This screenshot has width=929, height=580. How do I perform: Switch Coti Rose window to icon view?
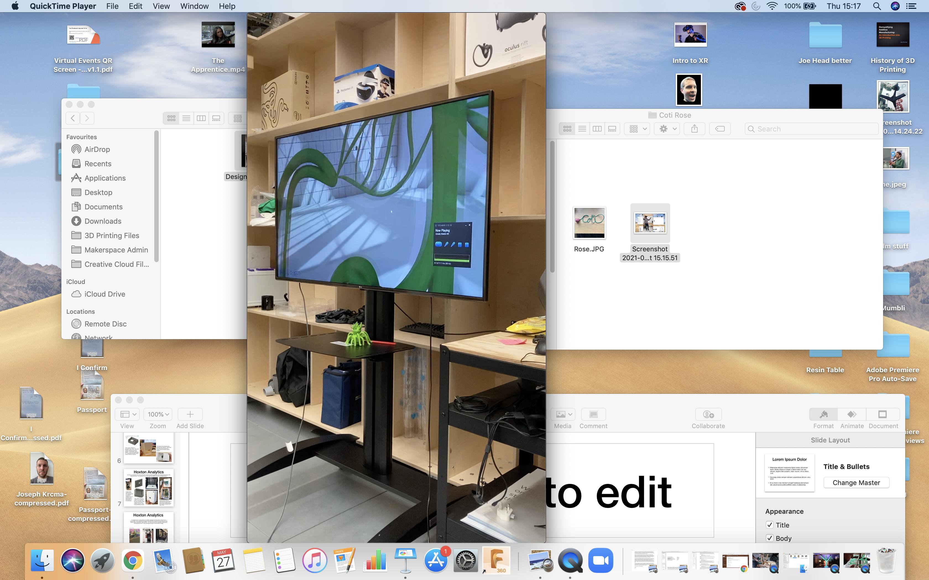pos(567,129)
